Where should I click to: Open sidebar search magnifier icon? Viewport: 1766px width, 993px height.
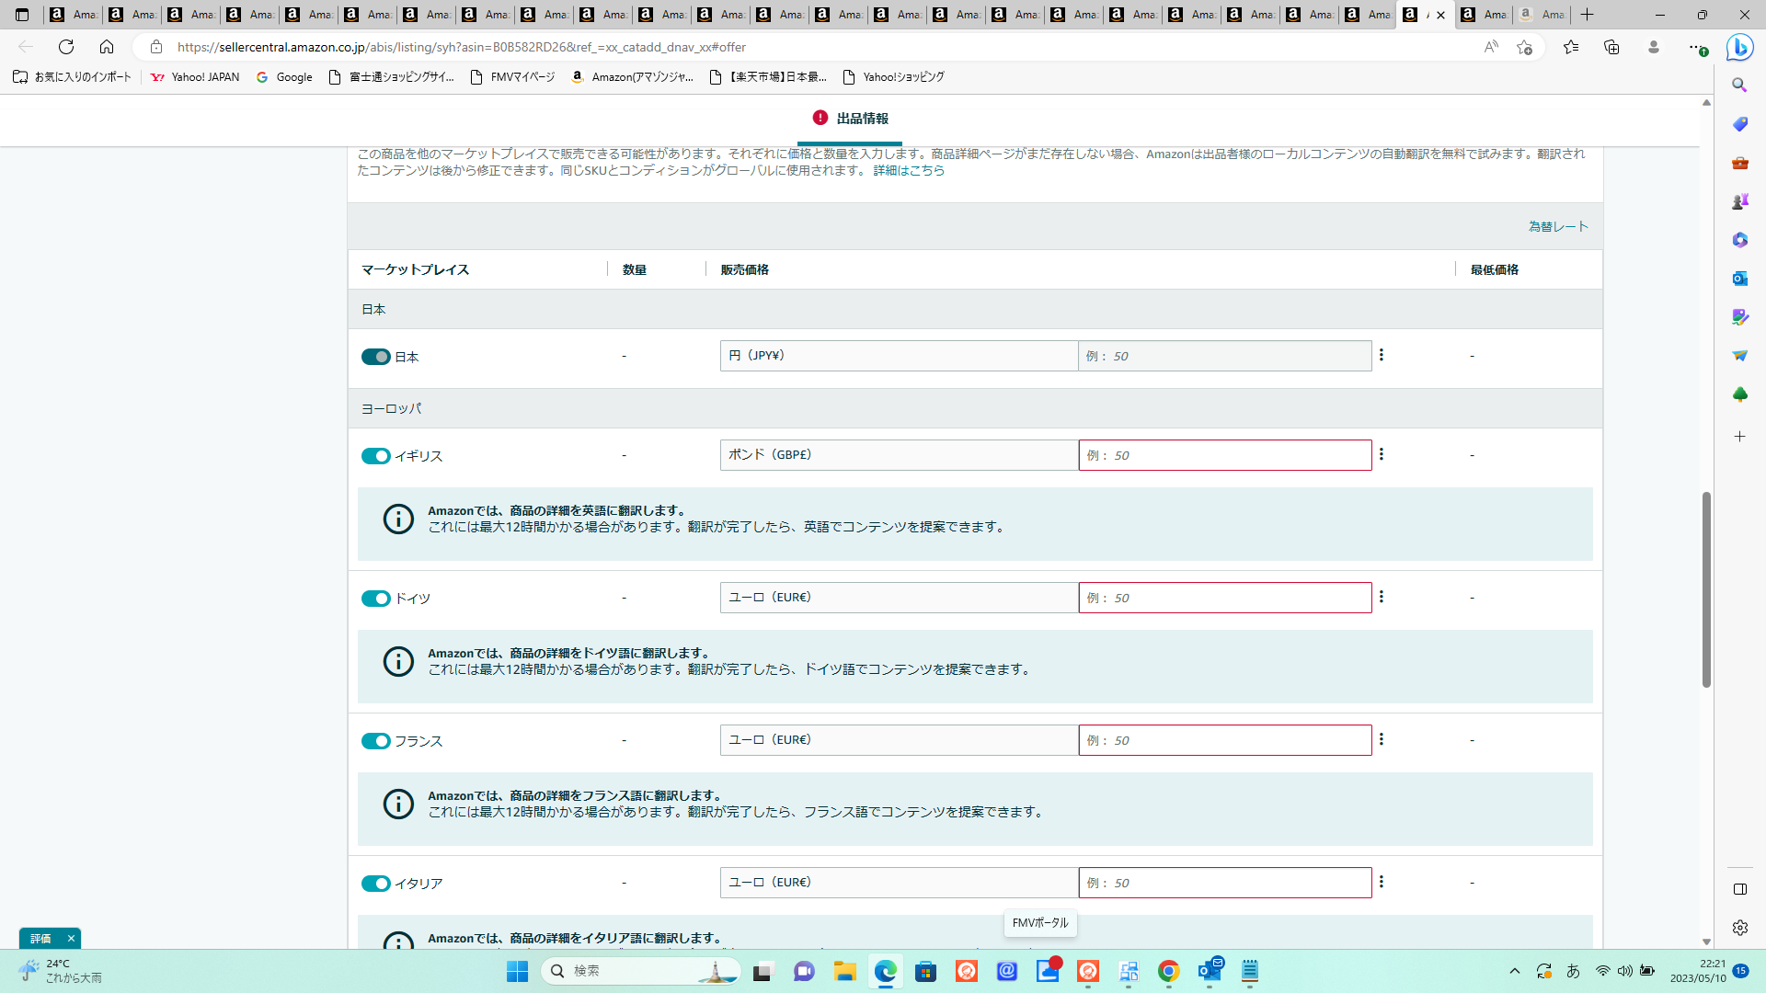(x=1739, y=86)
